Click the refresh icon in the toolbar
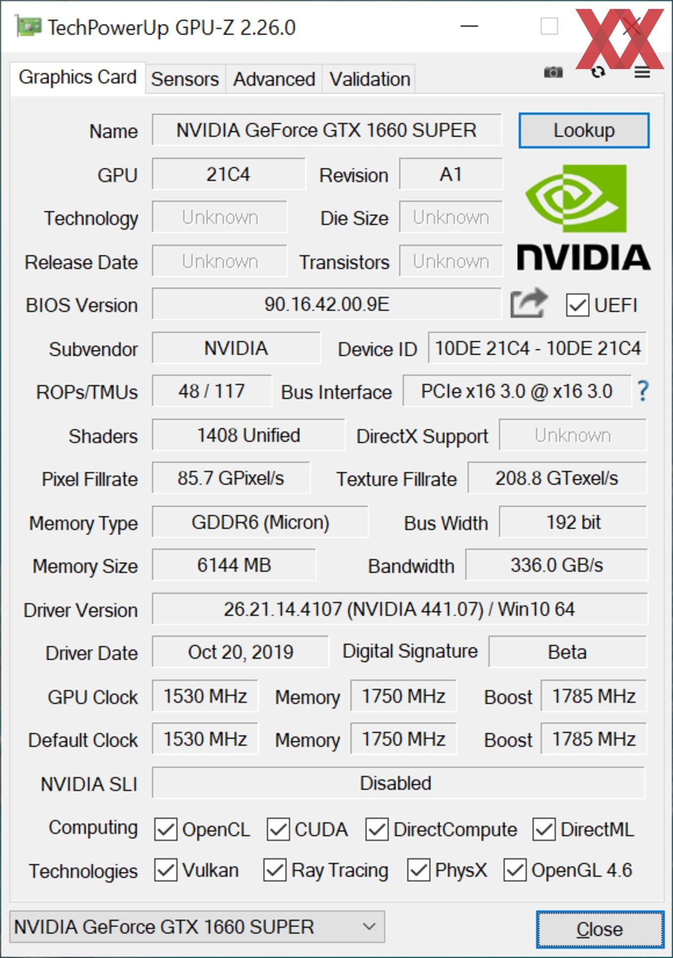The width and height of the screenshot is (673, 958). tap(598, 72)
